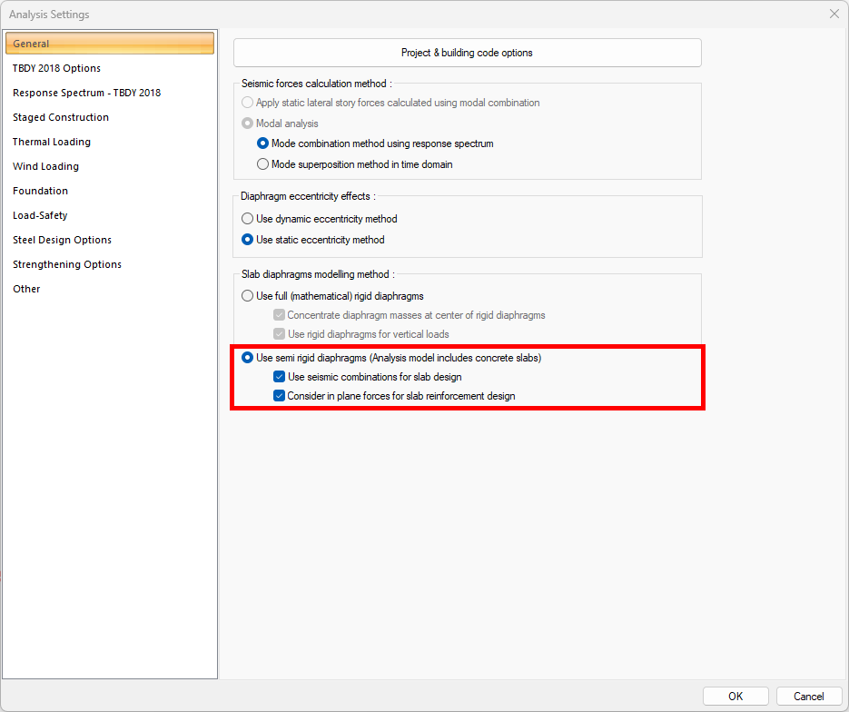Open Foundation settings
The width and height of the screenshot is (849, 712).
click(40, 191)
